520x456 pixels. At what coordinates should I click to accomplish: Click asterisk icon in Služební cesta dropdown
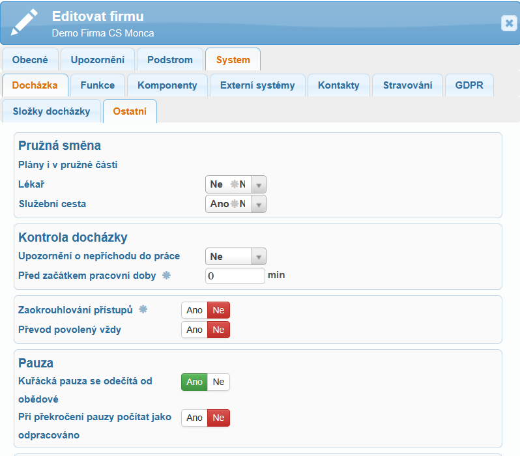click(235, 204)
